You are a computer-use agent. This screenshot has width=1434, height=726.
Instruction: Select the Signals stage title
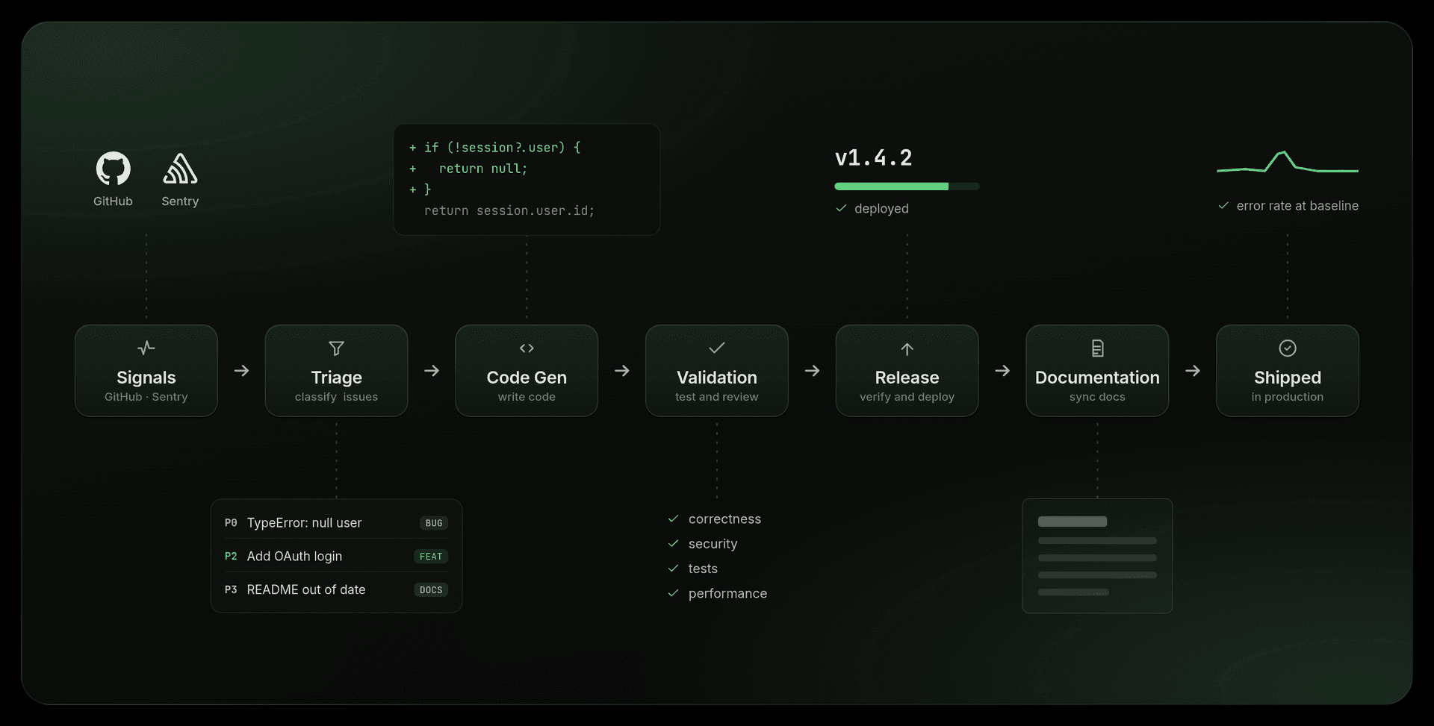coord(146,378)
